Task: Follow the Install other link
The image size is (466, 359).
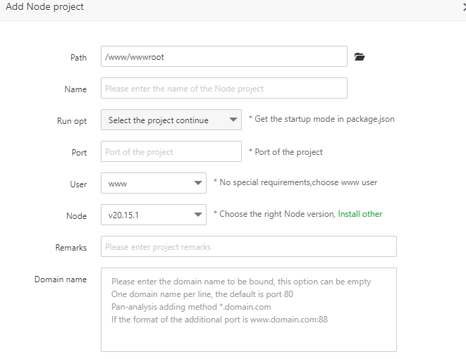Action: pos(360,214)
